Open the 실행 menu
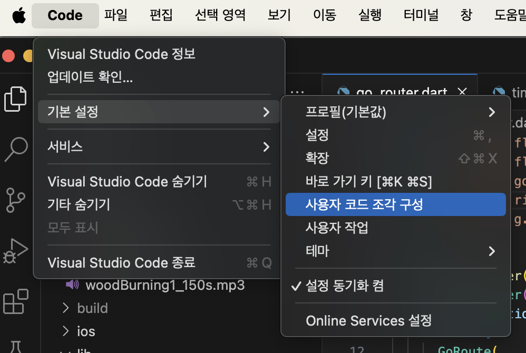 [x=370, y=15]
